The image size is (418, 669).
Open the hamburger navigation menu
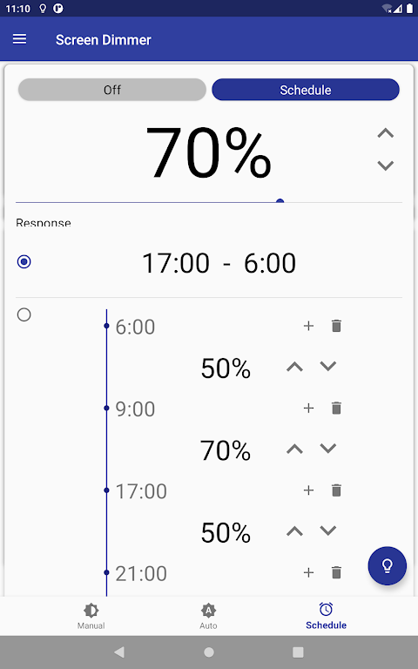point(20,39)
